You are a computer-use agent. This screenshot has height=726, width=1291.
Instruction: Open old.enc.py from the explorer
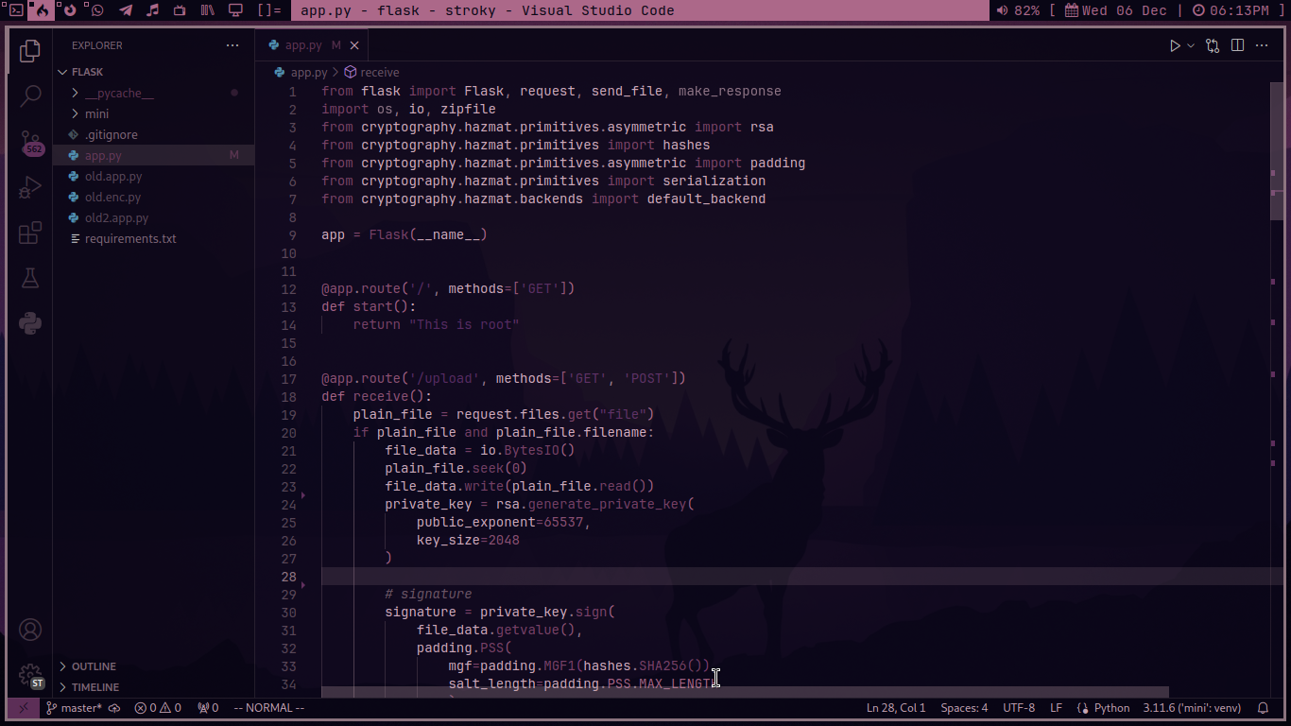[112, 198]
